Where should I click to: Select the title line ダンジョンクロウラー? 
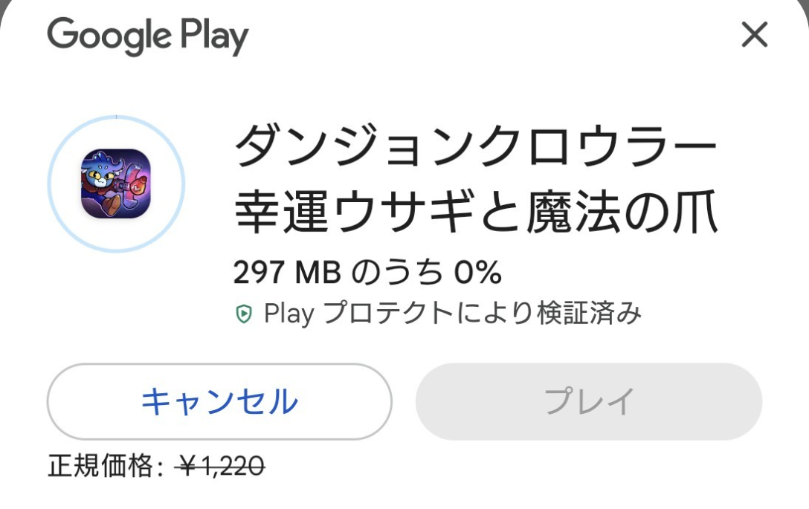pyautogui.click(x=475, y=146)
